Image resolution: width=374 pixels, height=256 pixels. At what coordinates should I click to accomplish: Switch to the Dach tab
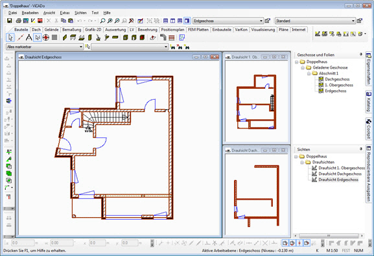(36, 30)
